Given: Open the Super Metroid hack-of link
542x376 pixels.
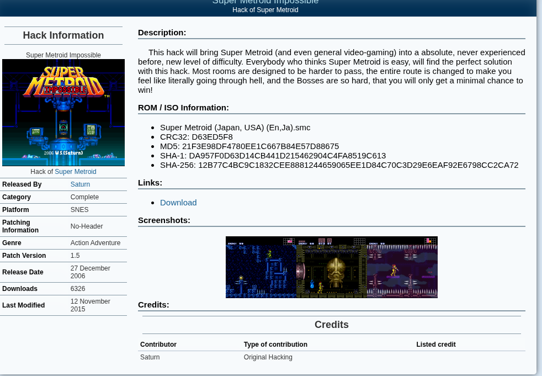Looking at the screenshot, I should [76, 172].
